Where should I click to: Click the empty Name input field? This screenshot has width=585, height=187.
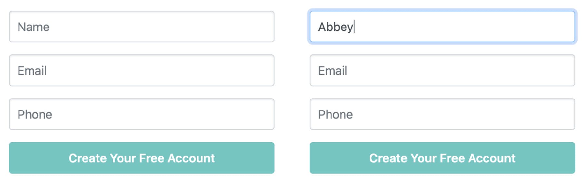(142, 27)
